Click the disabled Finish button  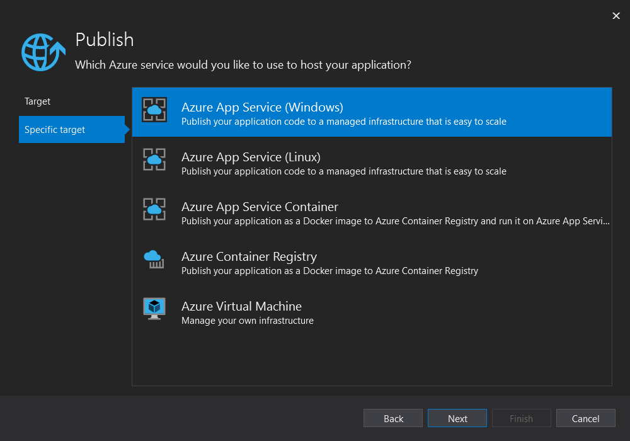coord(521,418)
